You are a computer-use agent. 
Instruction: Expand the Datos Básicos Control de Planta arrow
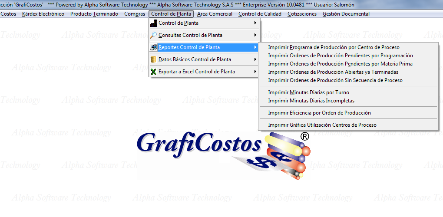point(255,59)
